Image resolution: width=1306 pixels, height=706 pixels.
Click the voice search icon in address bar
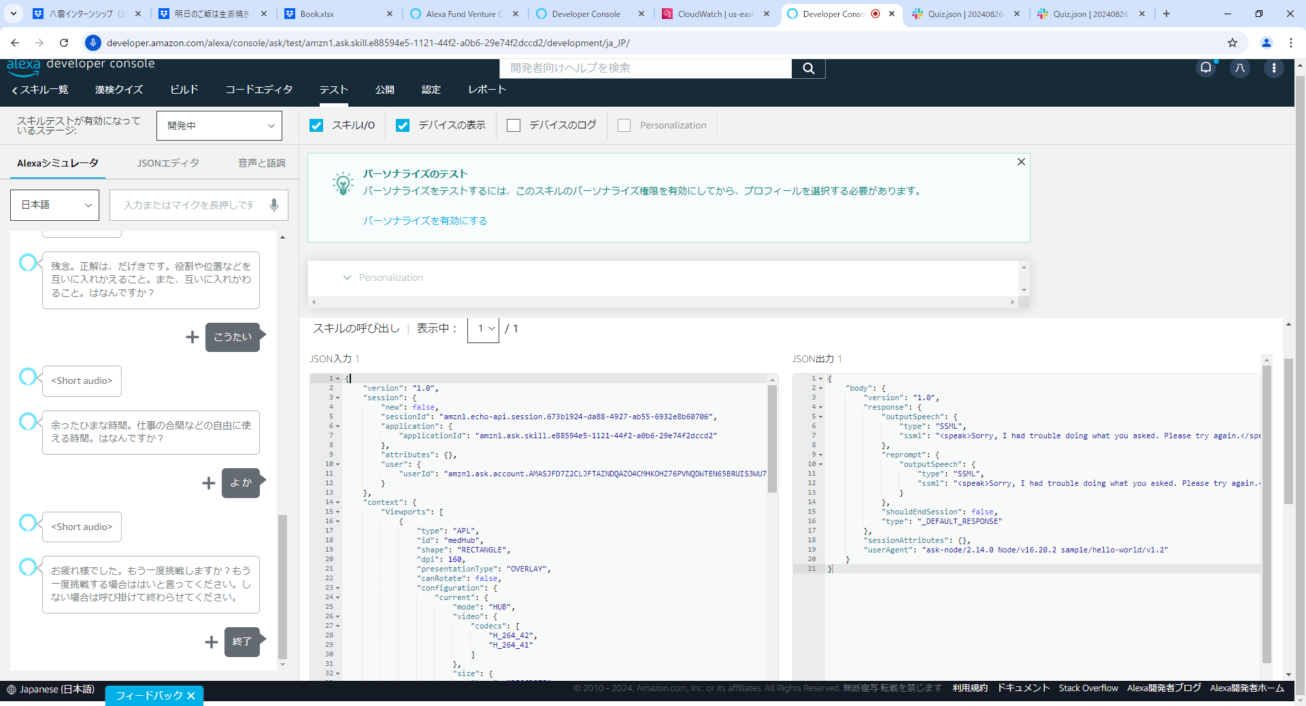pos(93,43)
